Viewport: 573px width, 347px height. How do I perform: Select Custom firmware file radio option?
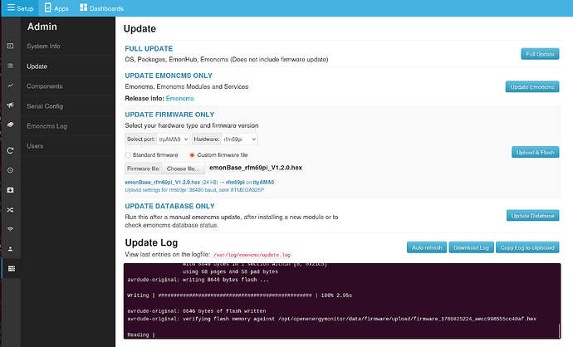coord(192,155)
